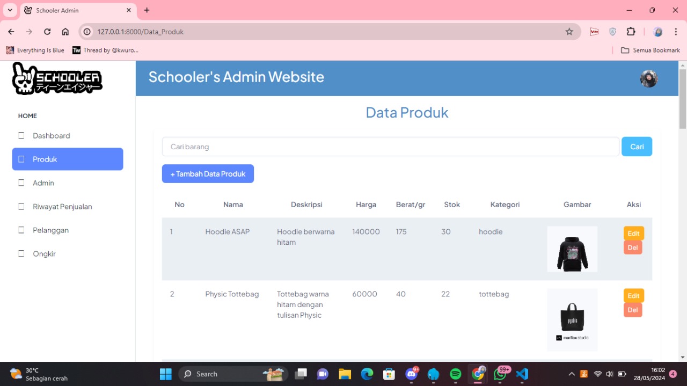Launch Visual Studio Code from taskbar
Screen dimensions: 687x386
coord(522,374)
